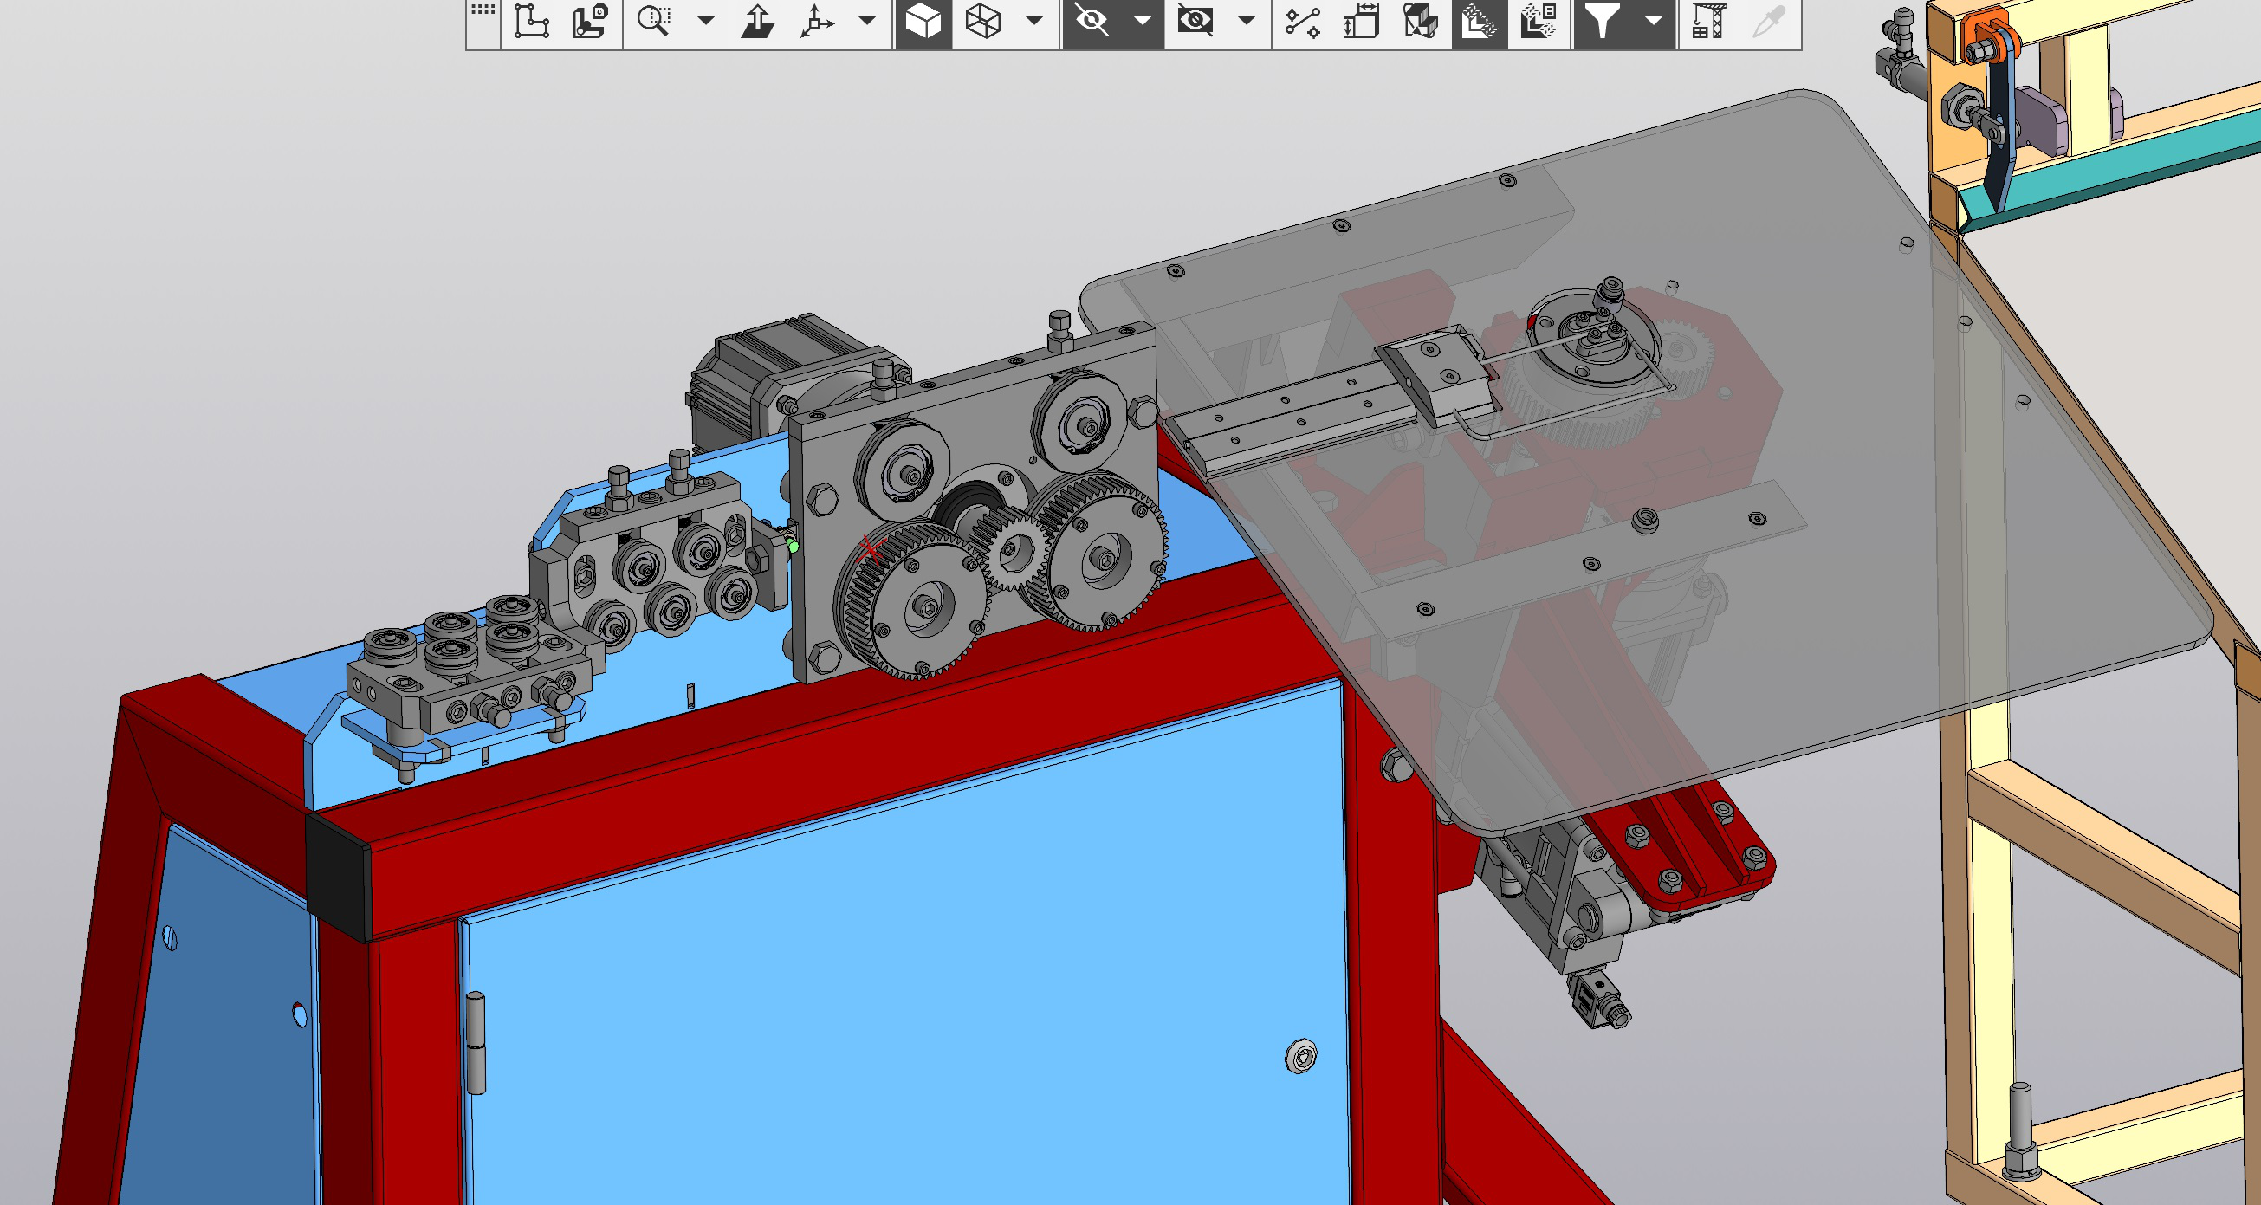Toggle the funnel selection filter button
The image size is (2261, 1205).
(1603, 20)
